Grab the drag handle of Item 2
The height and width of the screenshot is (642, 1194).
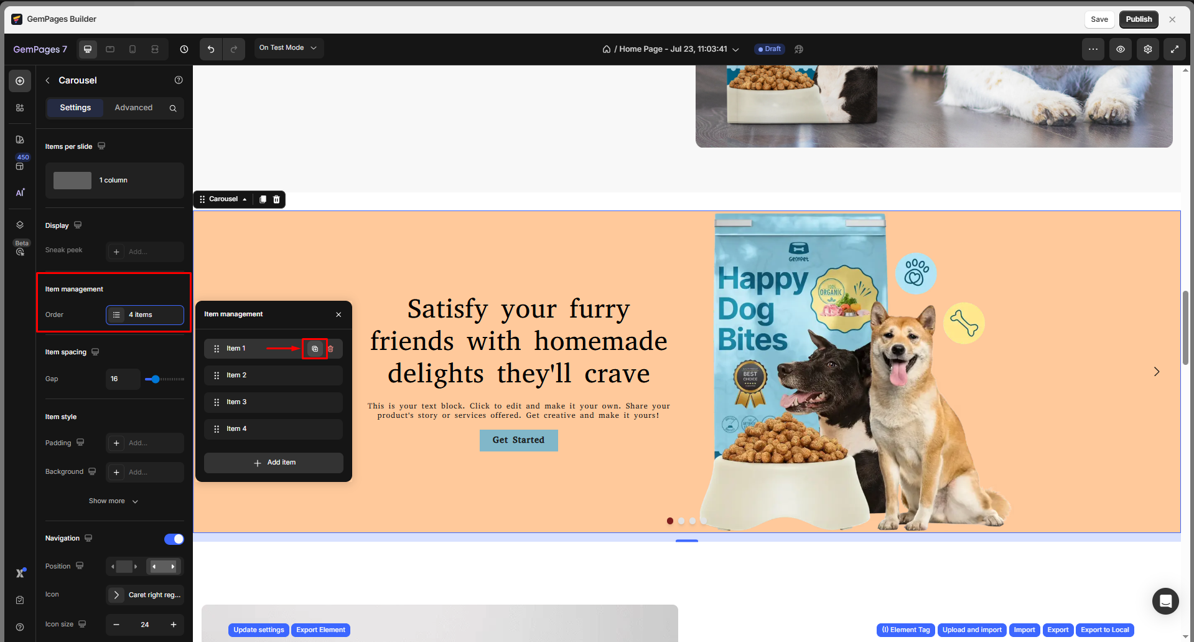217,375
